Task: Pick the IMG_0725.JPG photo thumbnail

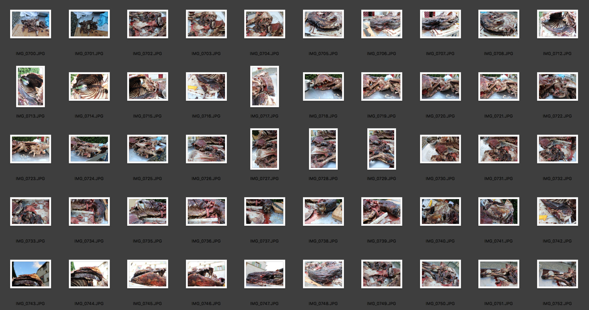Action: pyautogui.click(x=148, y=149)
